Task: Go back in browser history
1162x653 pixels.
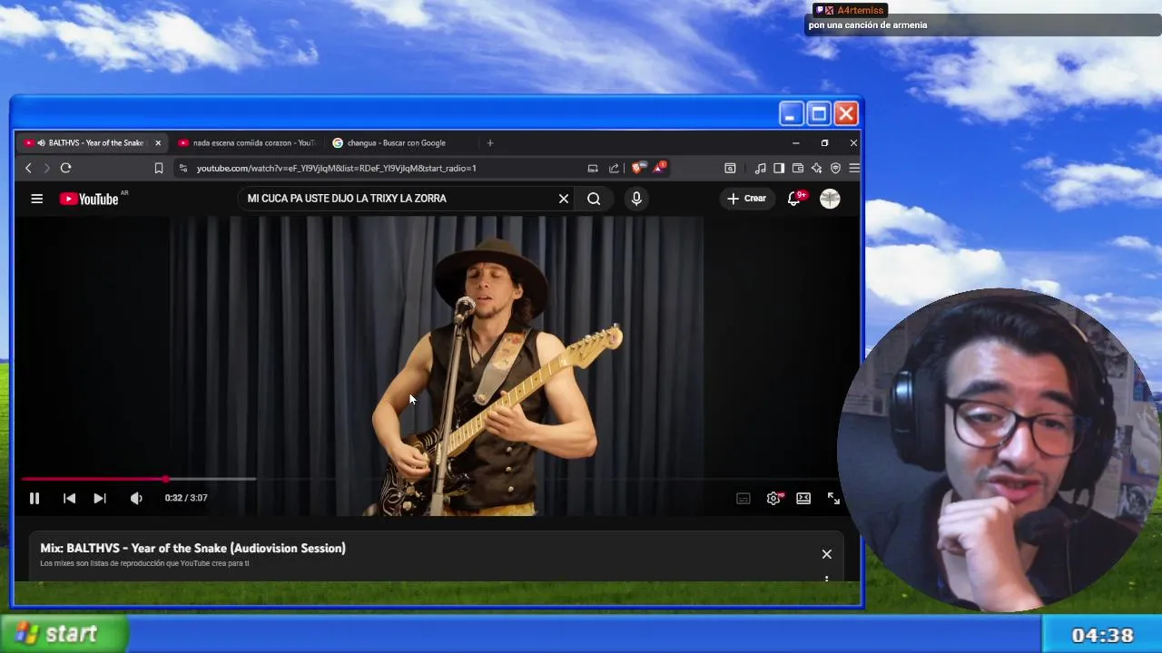Action: click(28, 168)
